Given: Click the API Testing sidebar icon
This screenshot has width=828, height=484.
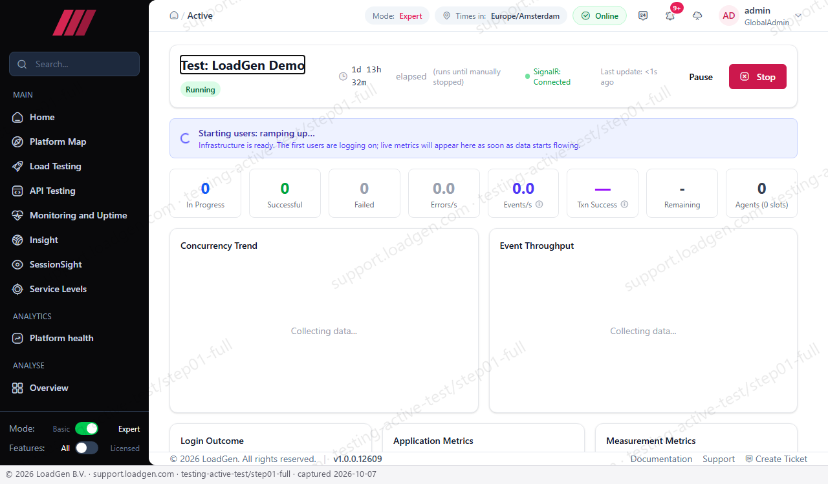Looking at the screenshot, I should 17,191.
